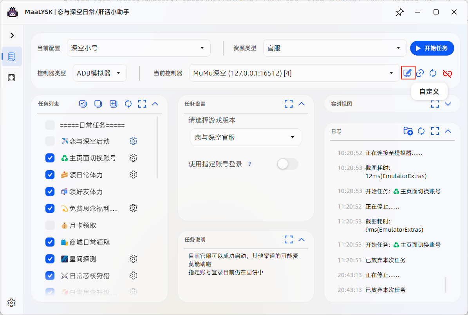
Task: Maximize the task list panel
Action: [x=142, y=104]
